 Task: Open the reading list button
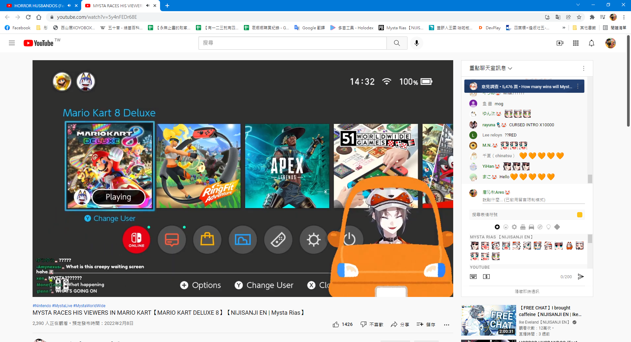pos(615,28)
